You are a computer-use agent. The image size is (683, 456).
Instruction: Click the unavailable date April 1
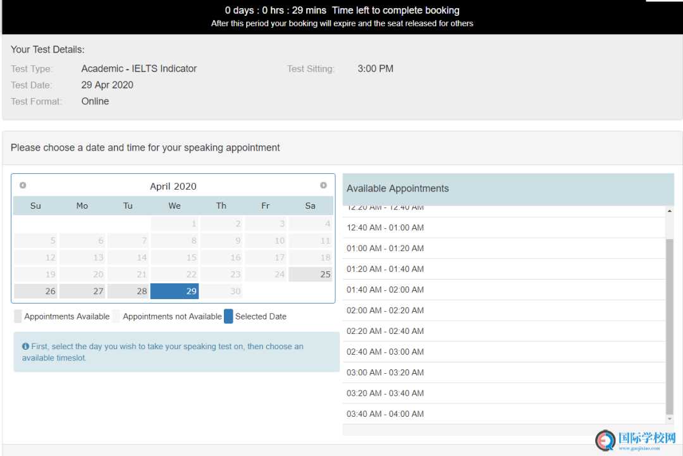(175, 224)
